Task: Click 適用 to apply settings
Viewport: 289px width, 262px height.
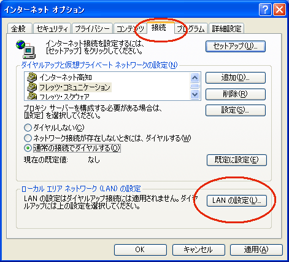Action: click(x=256, y=250)
